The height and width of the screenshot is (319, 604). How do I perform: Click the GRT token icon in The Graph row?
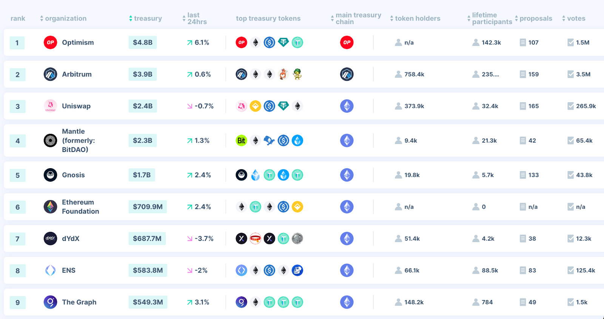pos(241,302)
